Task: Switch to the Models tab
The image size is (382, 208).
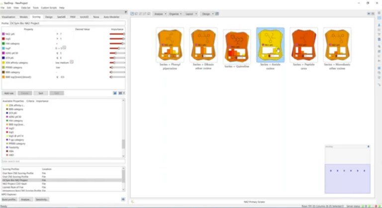Action: click(24, 17)
